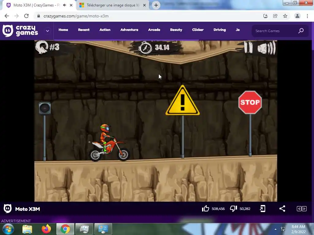The width and height of the screenshot is (314, 235).
Task: Reload the current page
Action: [x=26, y=16]
